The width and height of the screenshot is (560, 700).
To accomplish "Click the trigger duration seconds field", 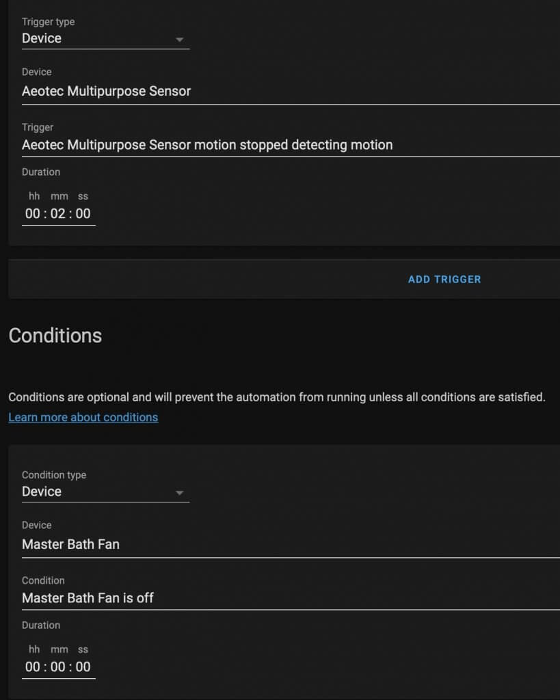I will click(x=83, y=214).
